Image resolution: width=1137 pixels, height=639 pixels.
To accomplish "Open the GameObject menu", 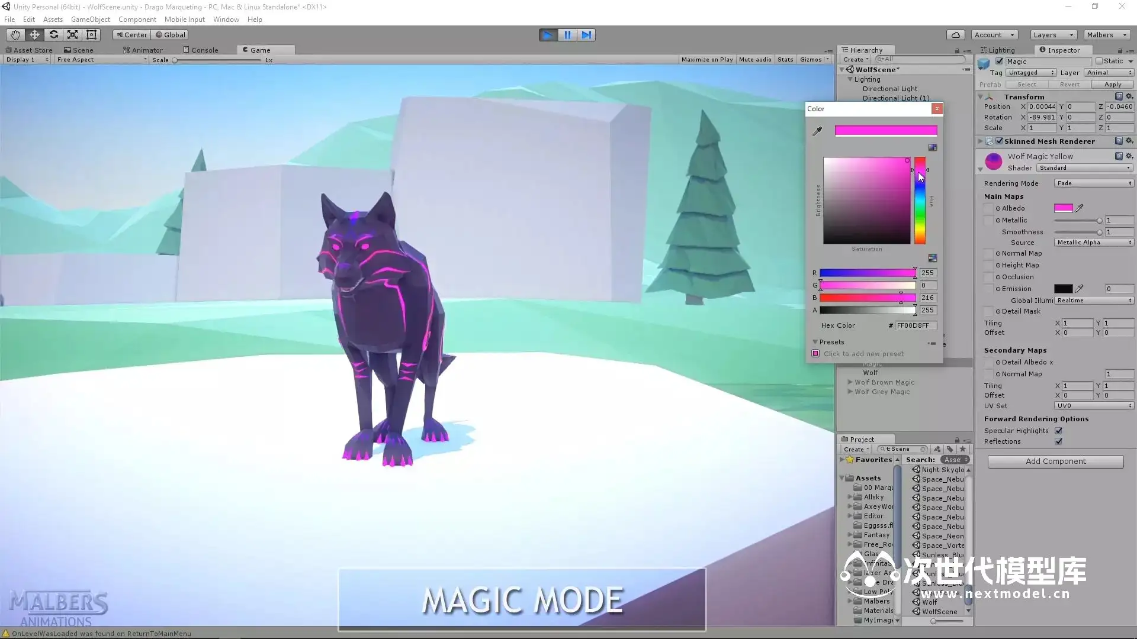I will (90, 20).
